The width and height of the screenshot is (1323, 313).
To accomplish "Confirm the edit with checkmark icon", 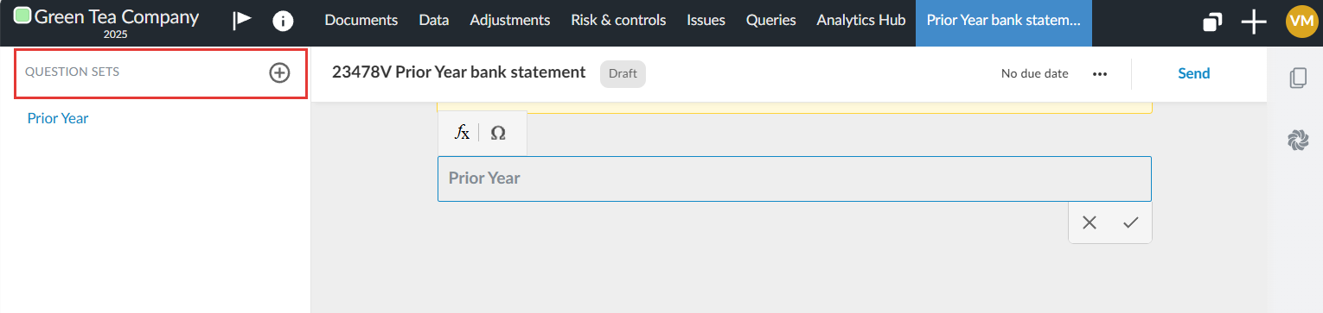I will point(1130,222).
